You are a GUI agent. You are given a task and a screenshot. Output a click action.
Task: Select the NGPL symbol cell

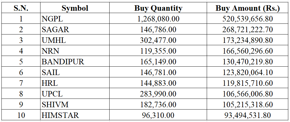(x=52, y=19)
